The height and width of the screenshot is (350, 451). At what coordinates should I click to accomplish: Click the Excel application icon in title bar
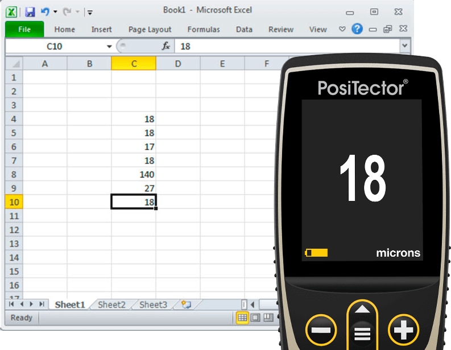[11, 12]
